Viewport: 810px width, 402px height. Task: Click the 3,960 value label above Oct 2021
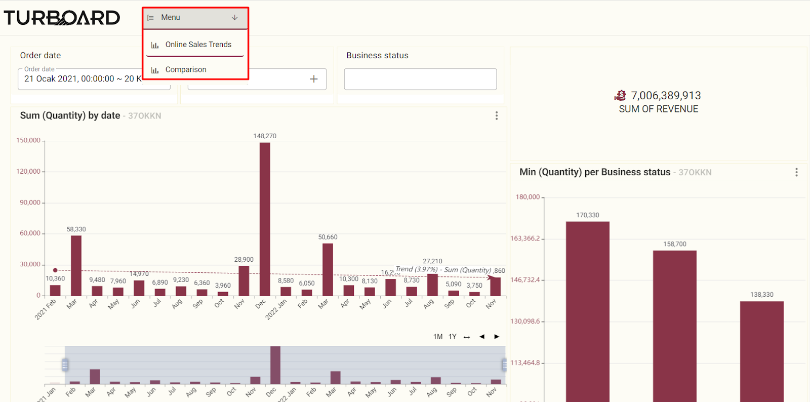pos(223,286)
